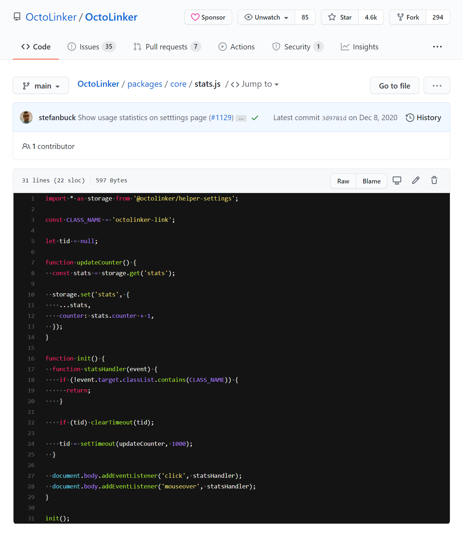Open the OctoLinker owner link in header
This screenshot has height=535, width=463.
(51, 17)
